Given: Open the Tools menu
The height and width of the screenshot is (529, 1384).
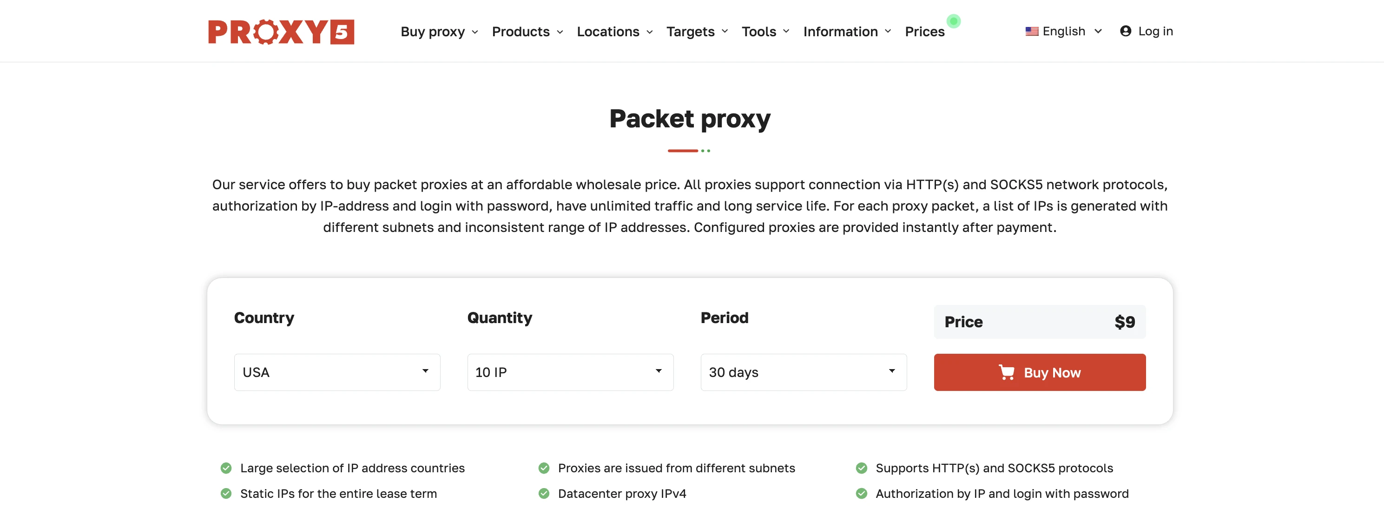Looking at the screenshot, I should point(765,32).
